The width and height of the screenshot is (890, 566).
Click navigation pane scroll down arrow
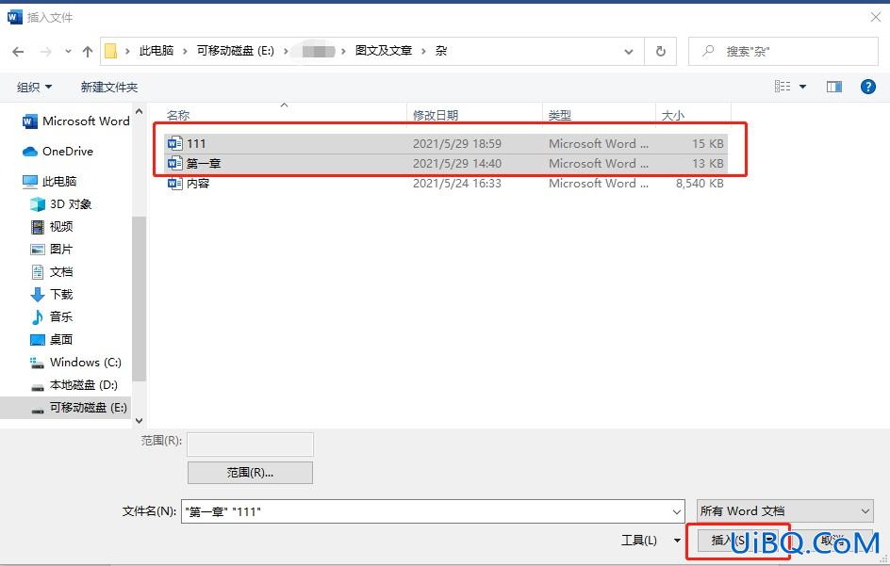point(140,421)
